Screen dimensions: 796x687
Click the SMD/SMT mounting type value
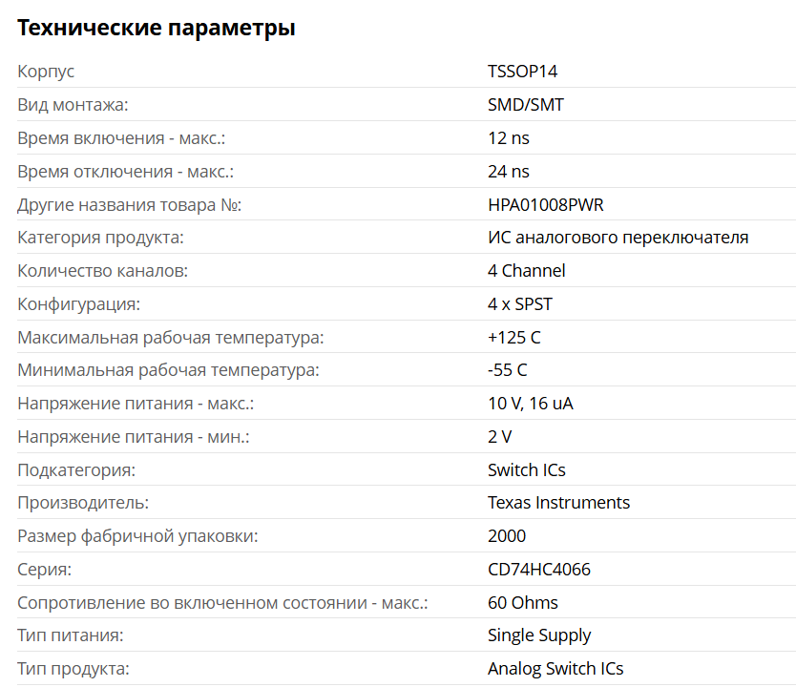[526, 105]
